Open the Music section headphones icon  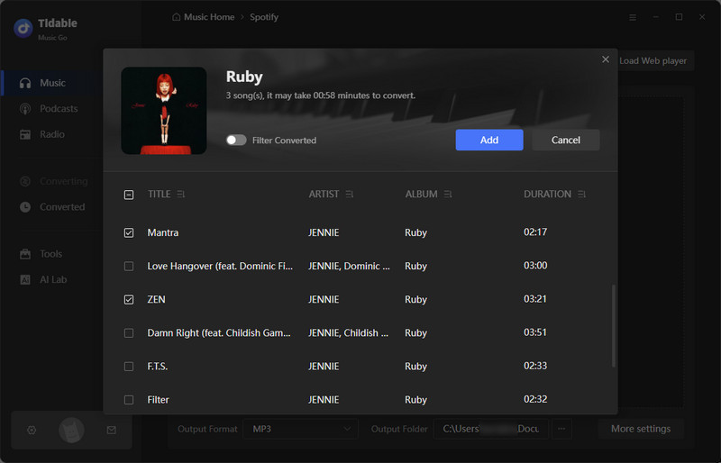pos(25,83)
